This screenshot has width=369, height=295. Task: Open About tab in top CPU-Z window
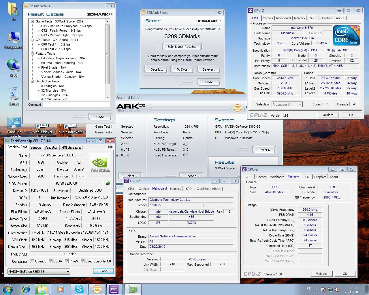point(340,18)
